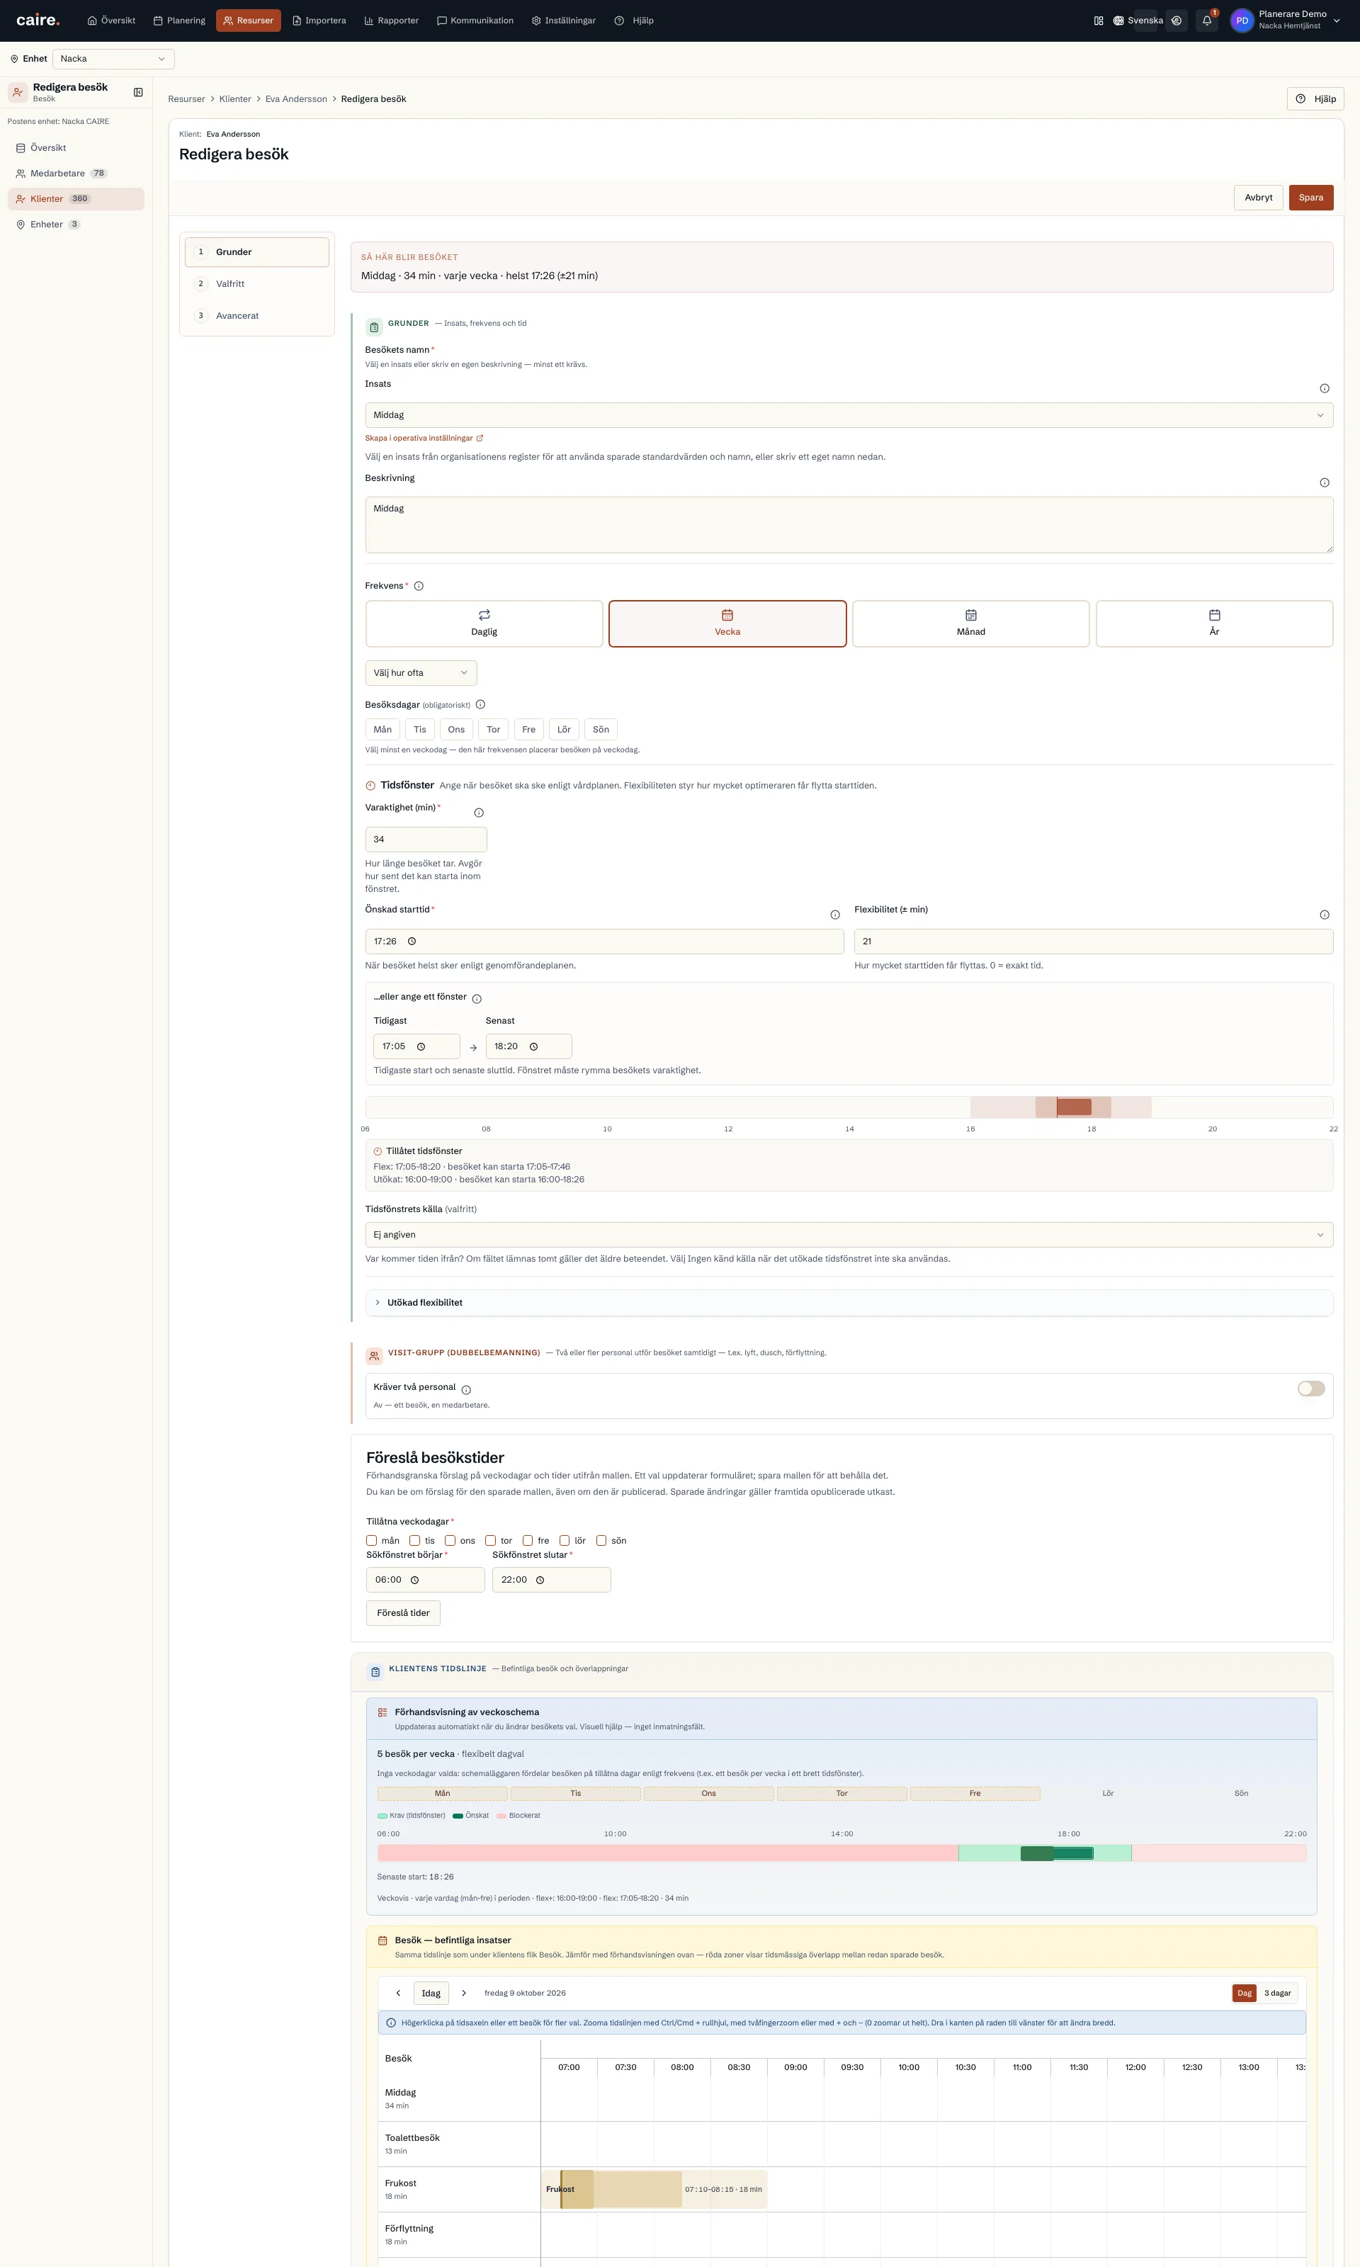Open clock picker in Senast field
This screenshot has width=1360, height=2267.
click(533, 1046)
